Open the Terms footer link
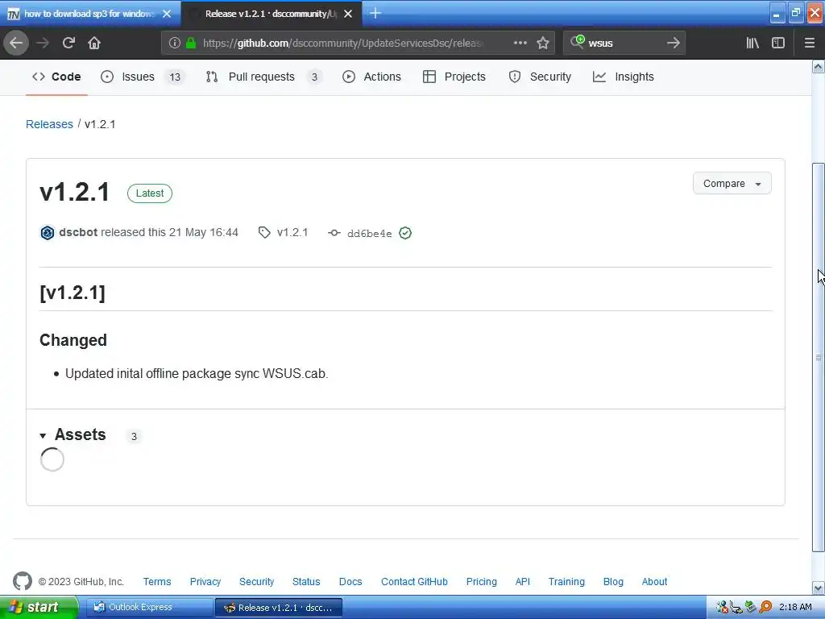825x619 pixels. (157, 582)
